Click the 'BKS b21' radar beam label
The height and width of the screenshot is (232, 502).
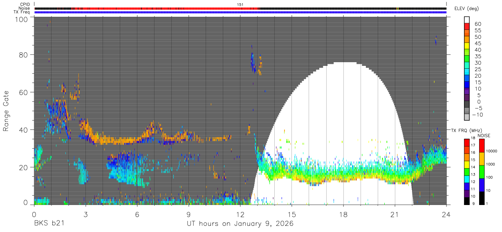[49, 224]
